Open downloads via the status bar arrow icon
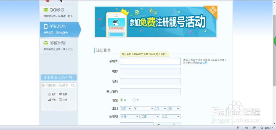 pyautogui.click(x=238, y=128)
